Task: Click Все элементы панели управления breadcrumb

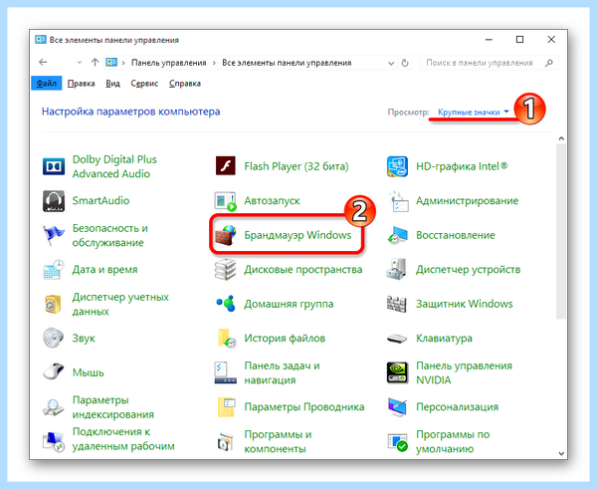Action: tap(287, 63)
